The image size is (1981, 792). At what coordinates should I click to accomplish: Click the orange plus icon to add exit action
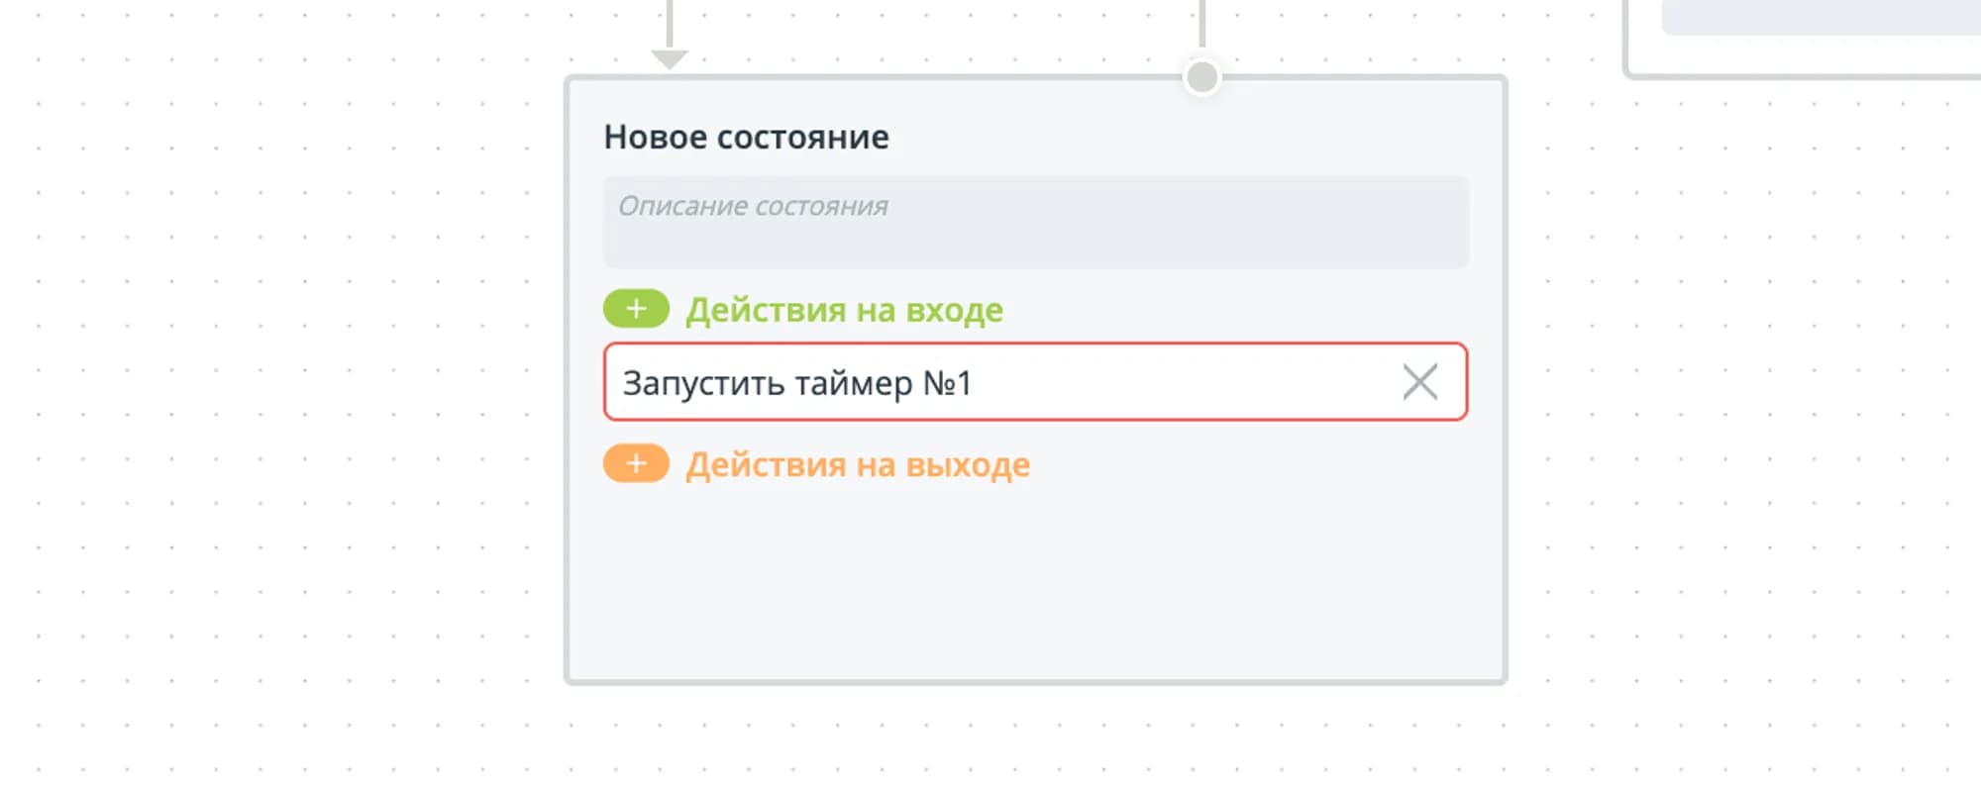635,463
